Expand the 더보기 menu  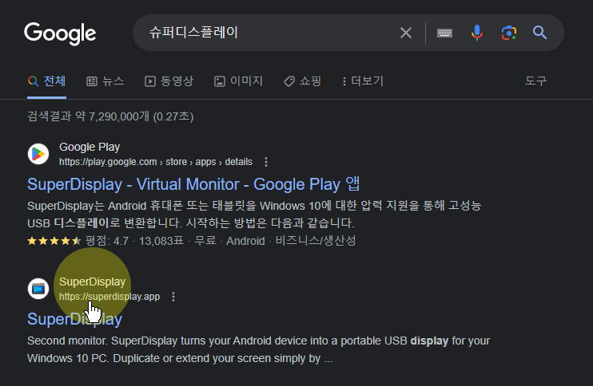[363, 81]
